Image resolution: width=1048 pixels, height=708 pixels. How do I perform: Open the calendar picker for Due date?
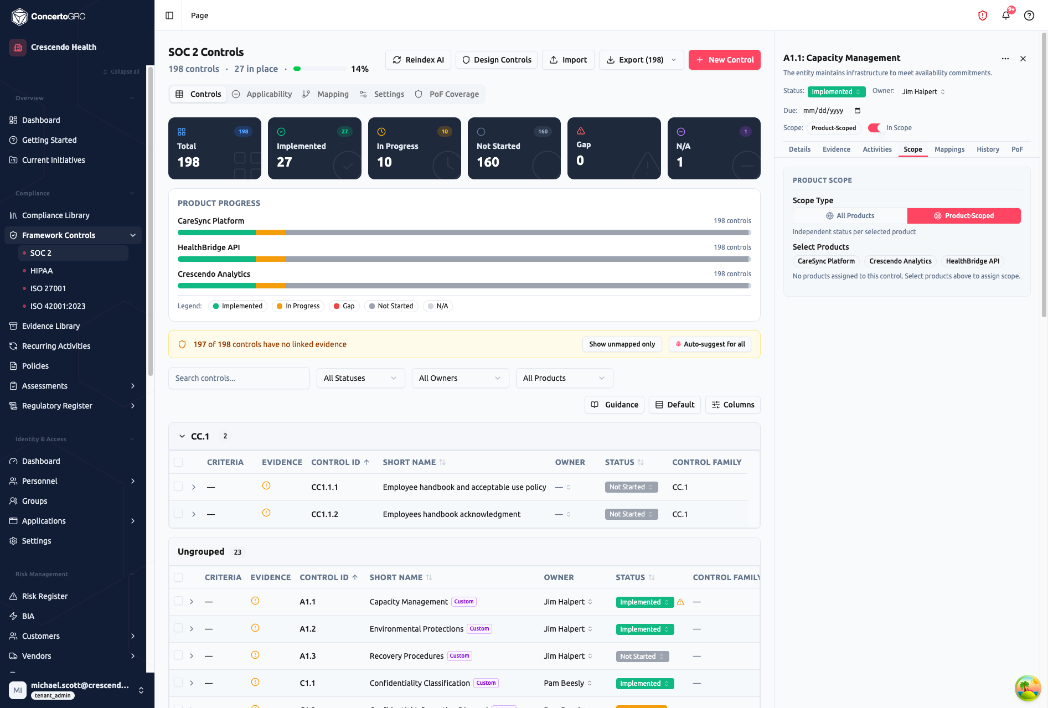[x=858, y=111]
